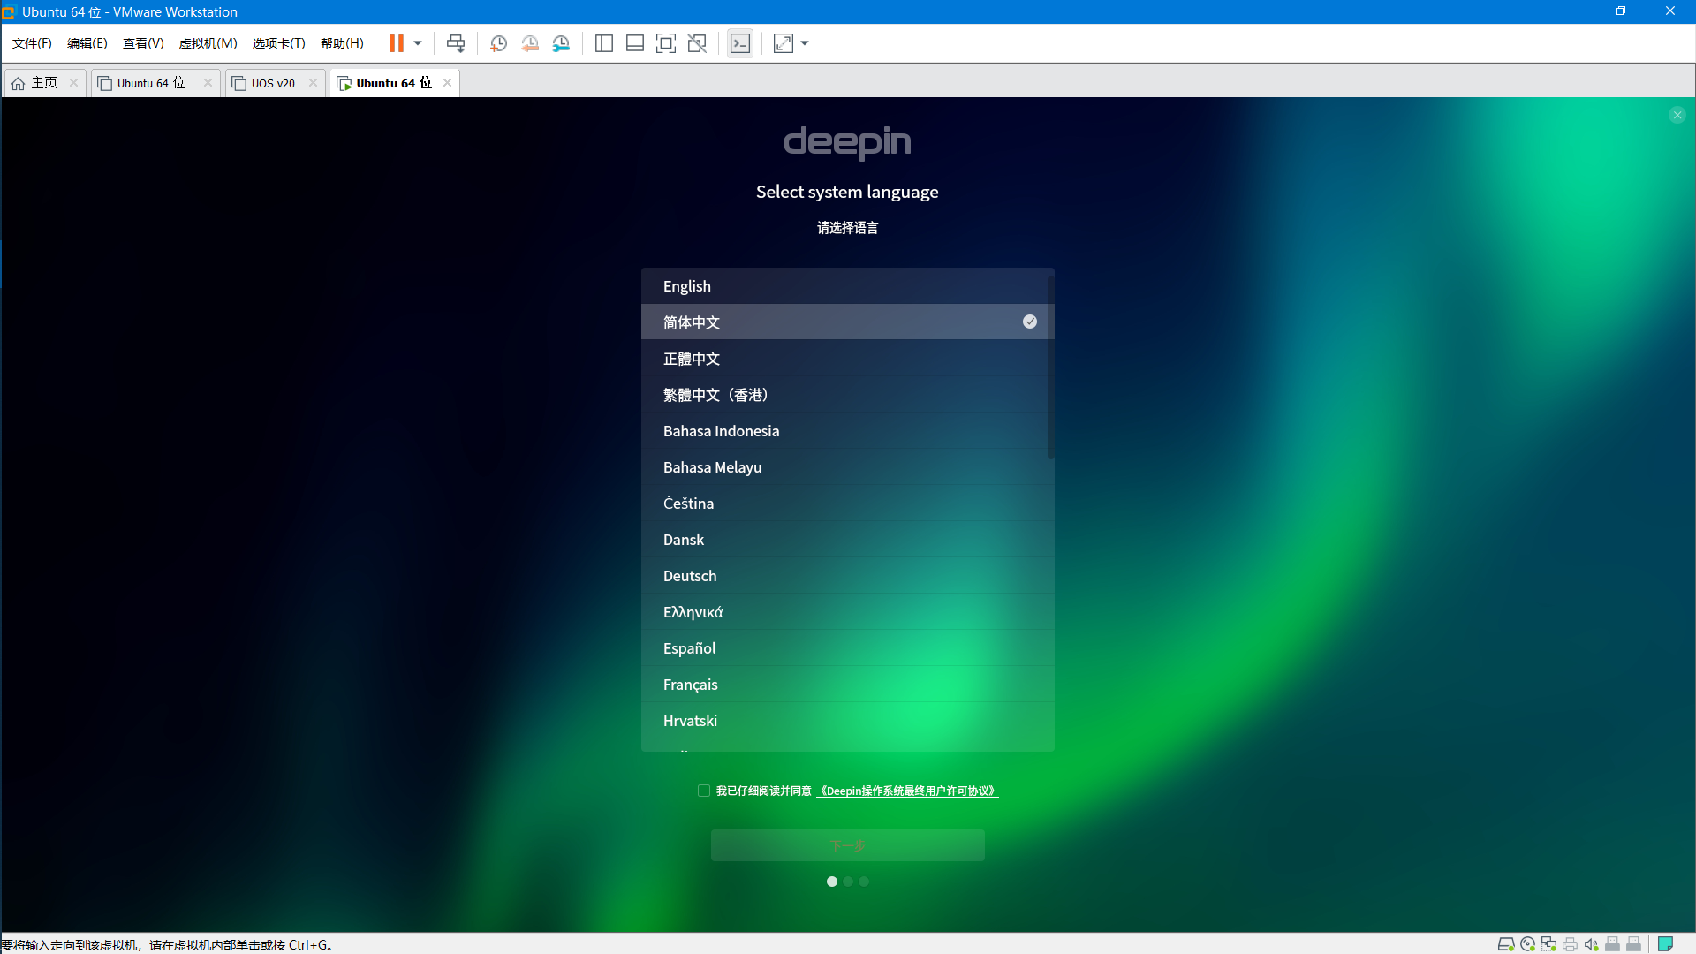Open the 虚拟机(M) menu
The width and height of the screenshot is (1696, 954).
click(208, 43)
